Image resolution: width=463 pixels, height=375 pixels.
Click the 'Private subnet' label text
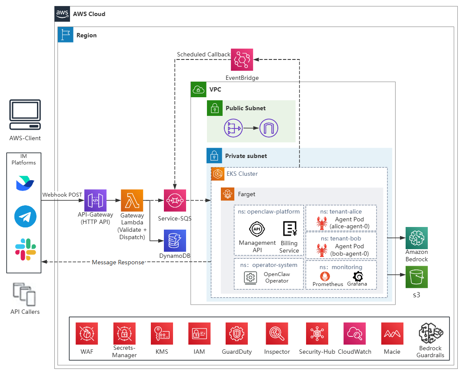246,156
